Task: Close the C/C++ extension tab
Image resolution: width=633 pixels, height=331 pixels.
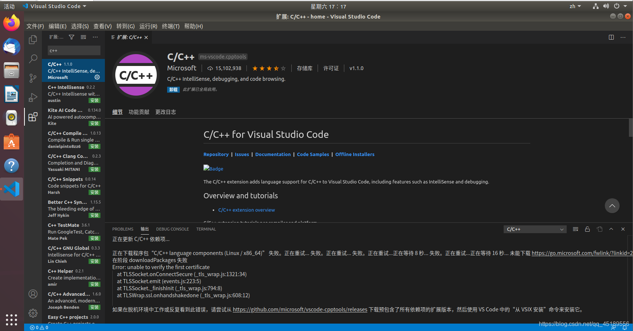Action: 146,37
